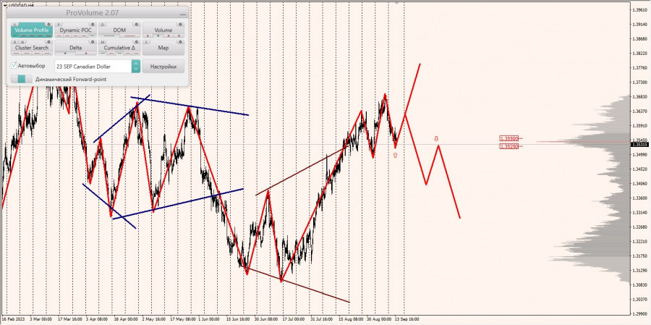Minimize the ProVolume 2.07 panel
The width and height of the screenshot is (651, 325).
pyautogui.click(x=183, y=14)
